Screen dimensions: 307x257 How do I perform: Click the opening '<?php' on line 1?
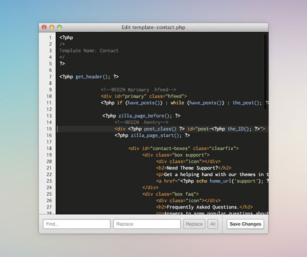click(66, 37)
